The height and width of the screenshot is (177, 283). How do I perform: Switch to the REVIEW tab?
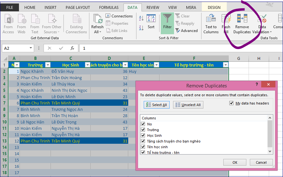click(x=153, y=7)
